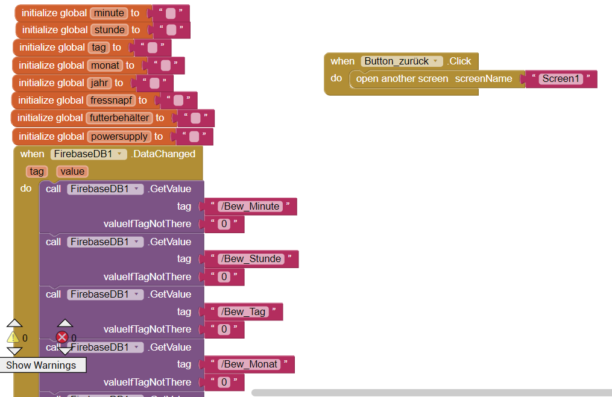This screenshot has width=612, height=397.
Task: Go to next warning using down arrow
Action: (x=14, y=351)
